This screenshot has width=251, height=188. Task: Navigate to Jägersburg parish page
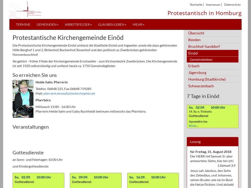coord(197,73)
